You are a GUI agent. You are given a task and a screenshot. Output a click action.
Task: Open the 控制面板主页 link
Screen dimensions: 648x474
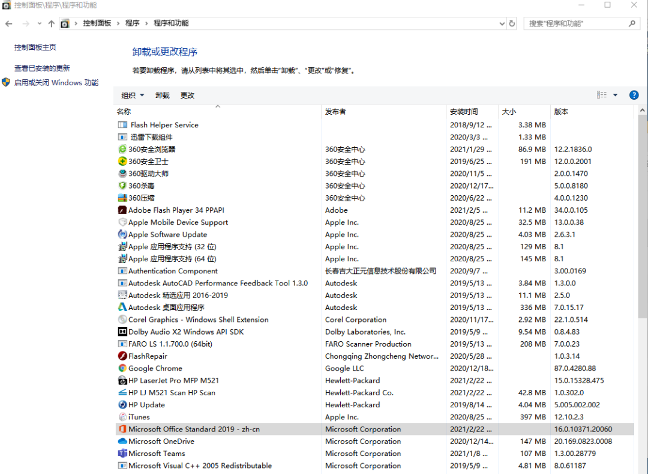point(35,47)
